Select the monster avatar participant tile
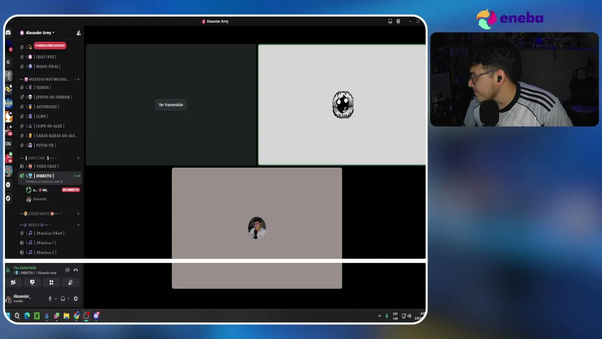Viewport: 602px width, 339px height. (342, 105)
